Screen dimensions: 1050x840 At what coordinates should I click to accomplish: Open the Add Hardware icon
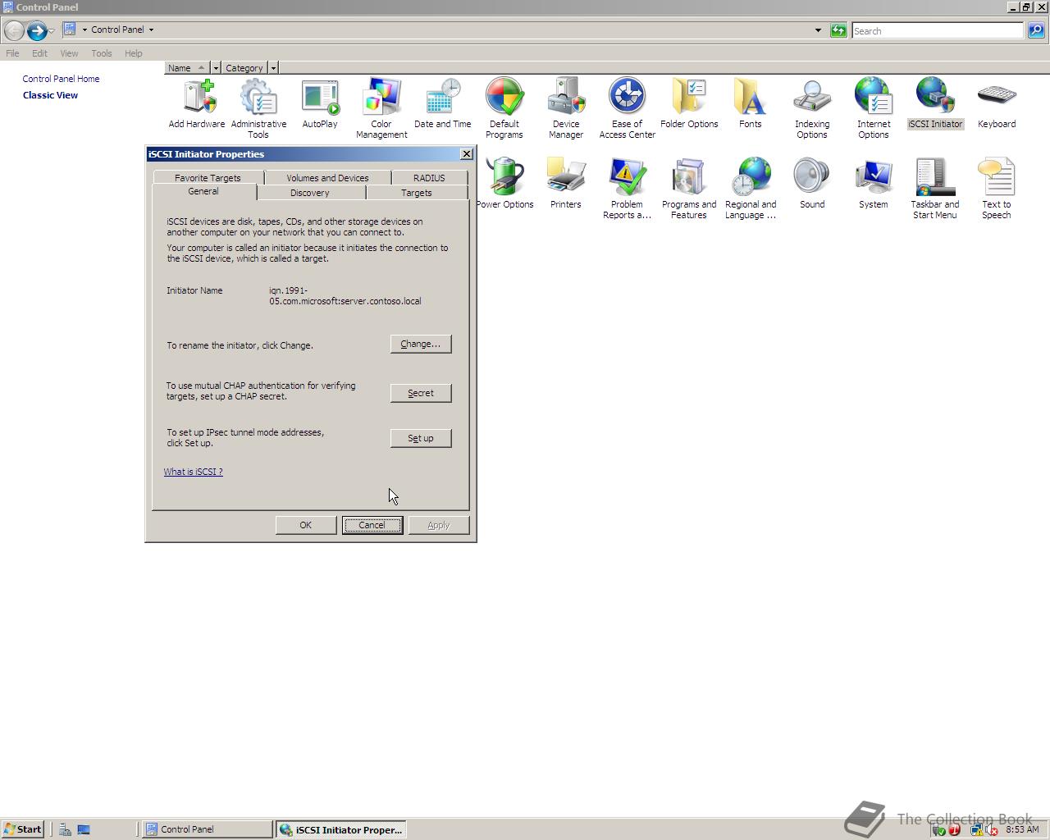[x=197, y=103]
